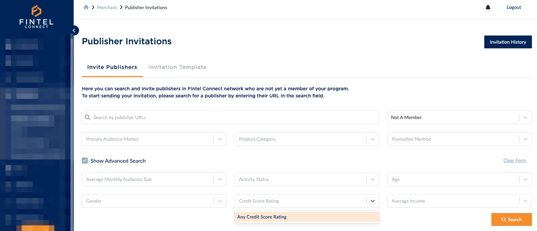Image resolution: width=537 pixels, height=231 pixels.
Task: Click Logout in the top bar
Action: [x=514, y=7]
